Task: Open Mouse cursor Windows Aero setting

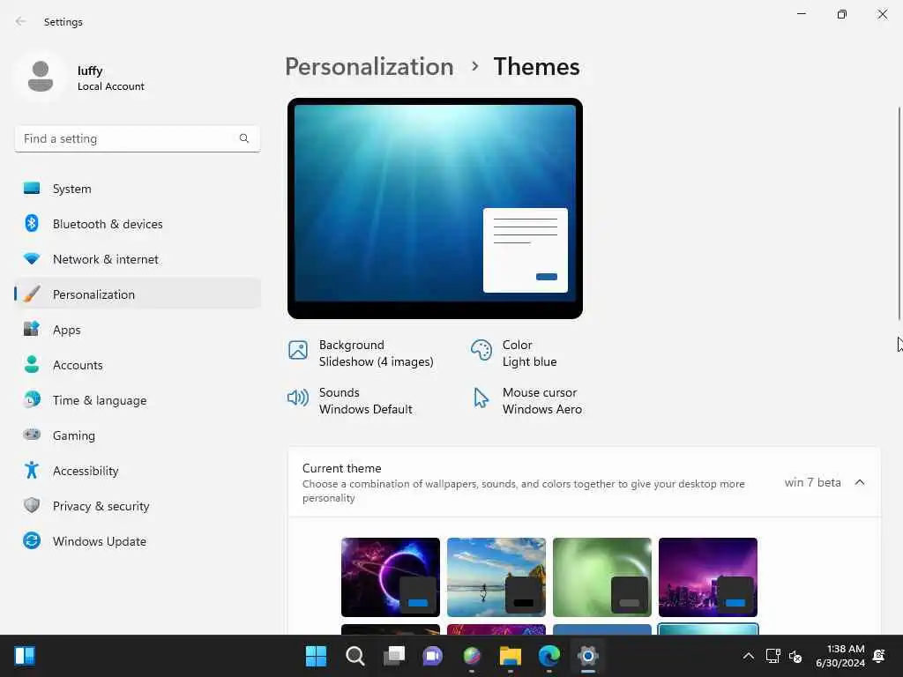Action: pos(527,401)
